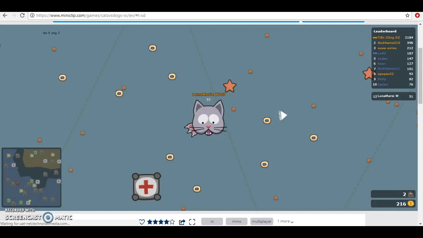Click the crown icon beside Tiến Dũng DZ
The width and height of the screenshot is (423, 238).
pyautogui.click(x=375, y=38)
